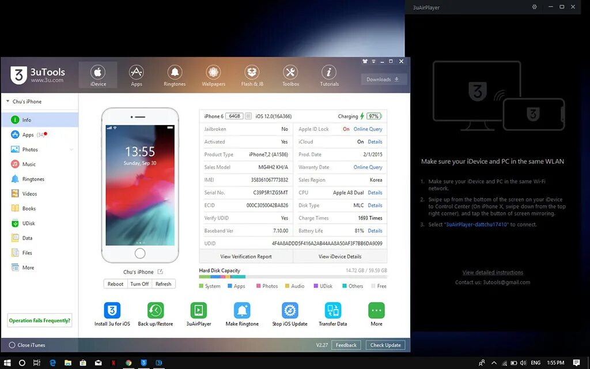Click the Turn Off button
Image resolution: width=590 pixels, height=369 pixels.
[x=139, y=284]
